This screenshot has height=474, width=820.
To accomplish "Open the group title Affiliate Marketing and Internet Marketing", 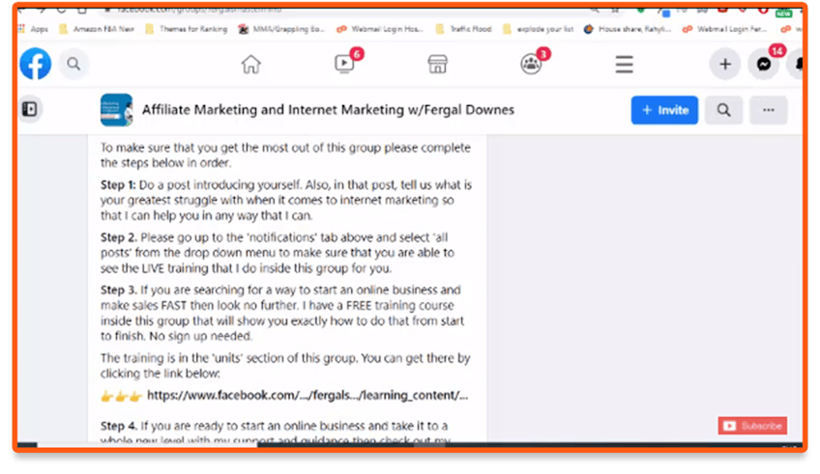I will 328,110.
